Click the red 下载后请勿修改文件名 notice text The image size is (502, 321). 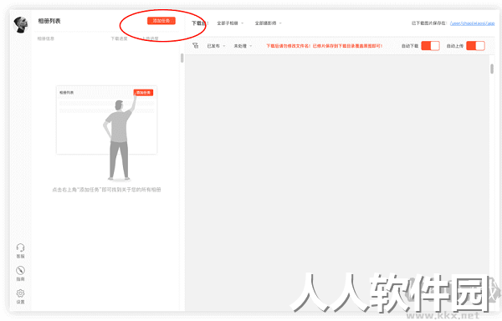[x=325, y=46]
